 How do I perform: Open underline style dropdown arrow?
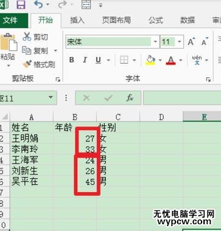click(x=108, y=60)
